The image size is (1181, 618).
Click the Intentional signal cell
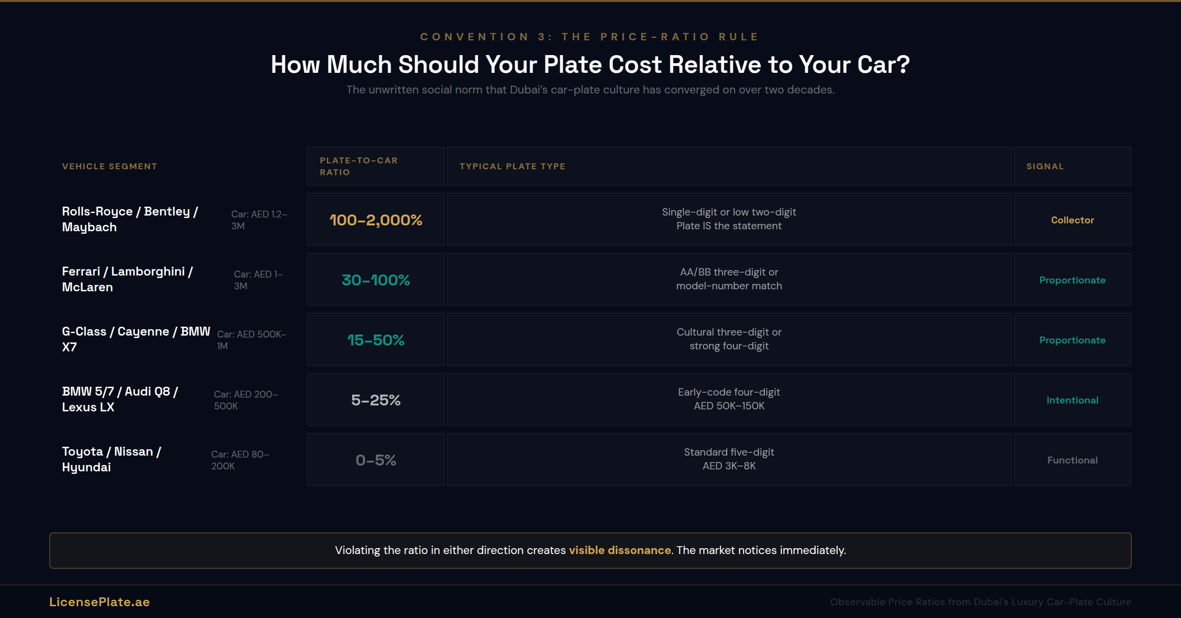coord(1072,400)
